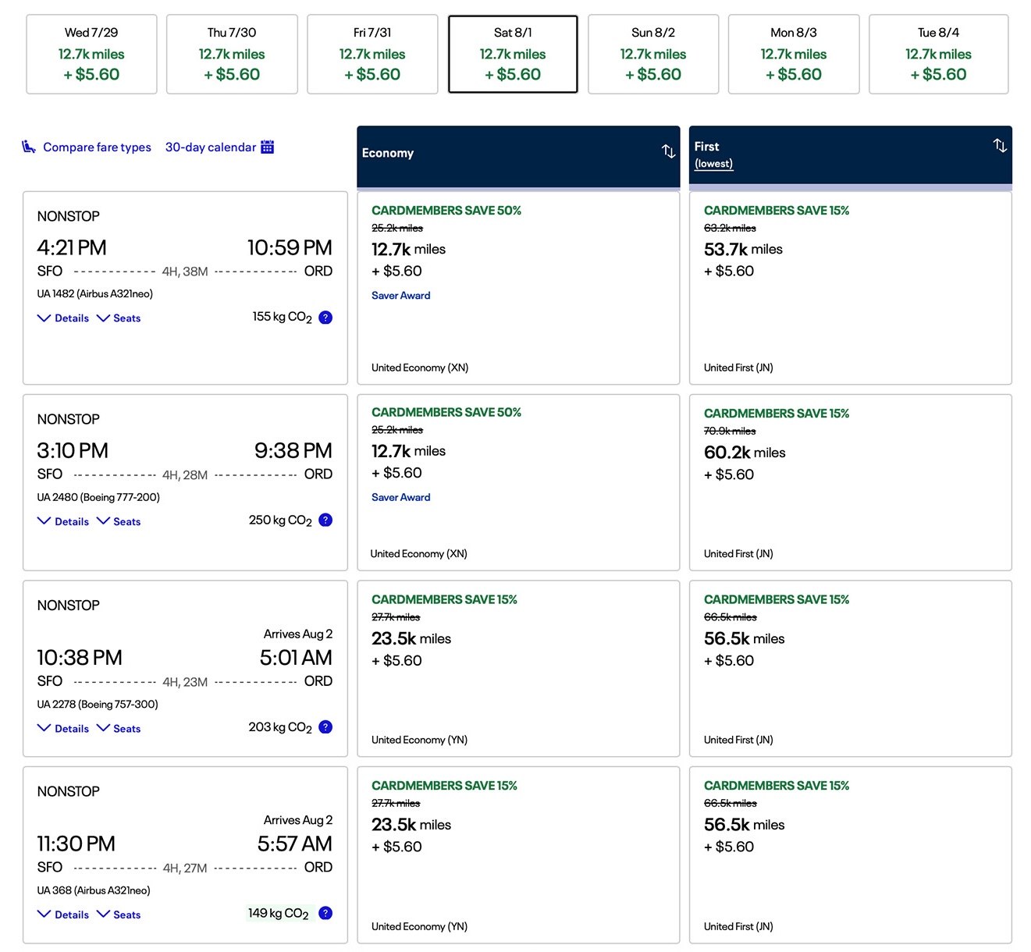
Task: Choose 60.2k miles First fare for UA 2480
Action: [850, 482]
